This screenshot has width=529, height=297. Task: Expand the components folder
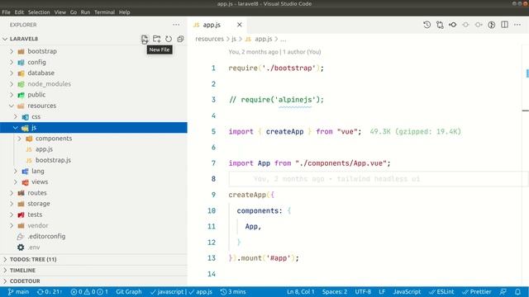click(93, 139)
